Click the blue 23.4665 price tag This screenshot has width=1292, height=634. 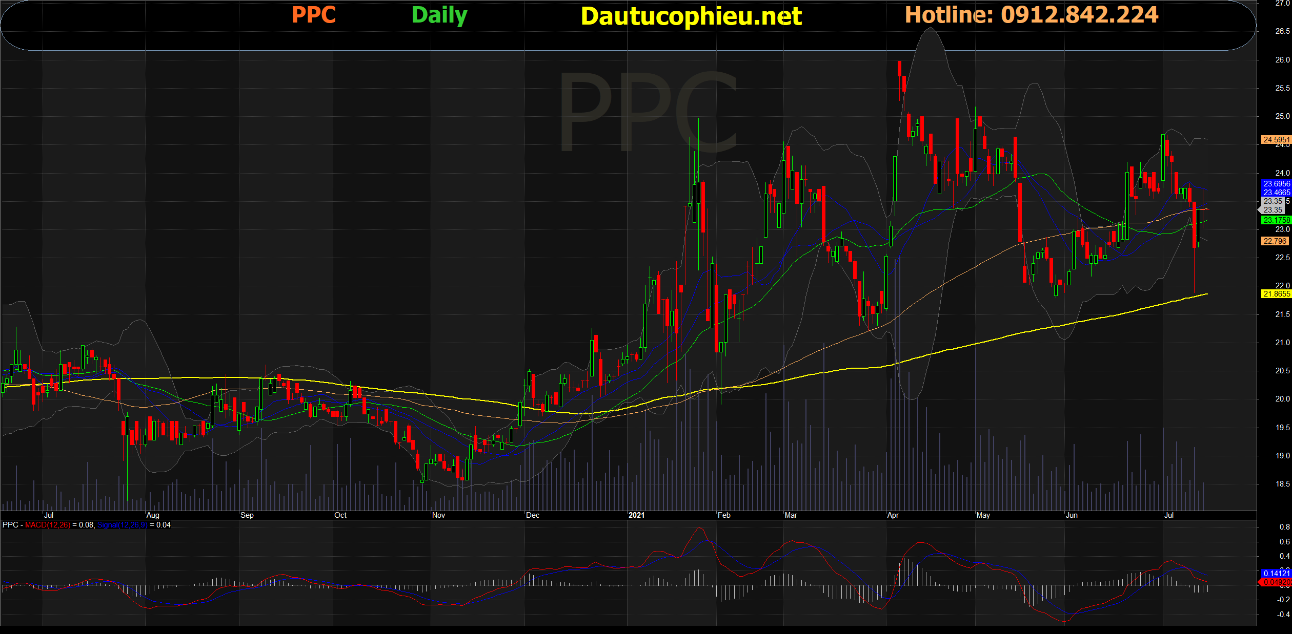point(1276,192)
